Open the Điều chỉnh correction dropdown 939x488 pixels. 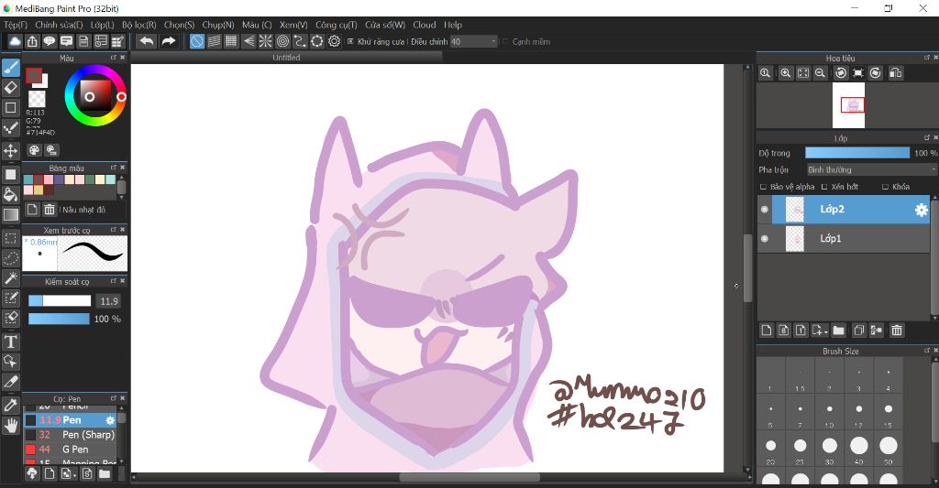tap(474, 41)
